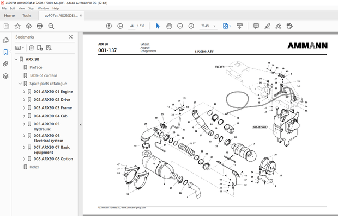Close the Bookmarks panel
Viewport: 338px width, 216px height.
point(71,37)
